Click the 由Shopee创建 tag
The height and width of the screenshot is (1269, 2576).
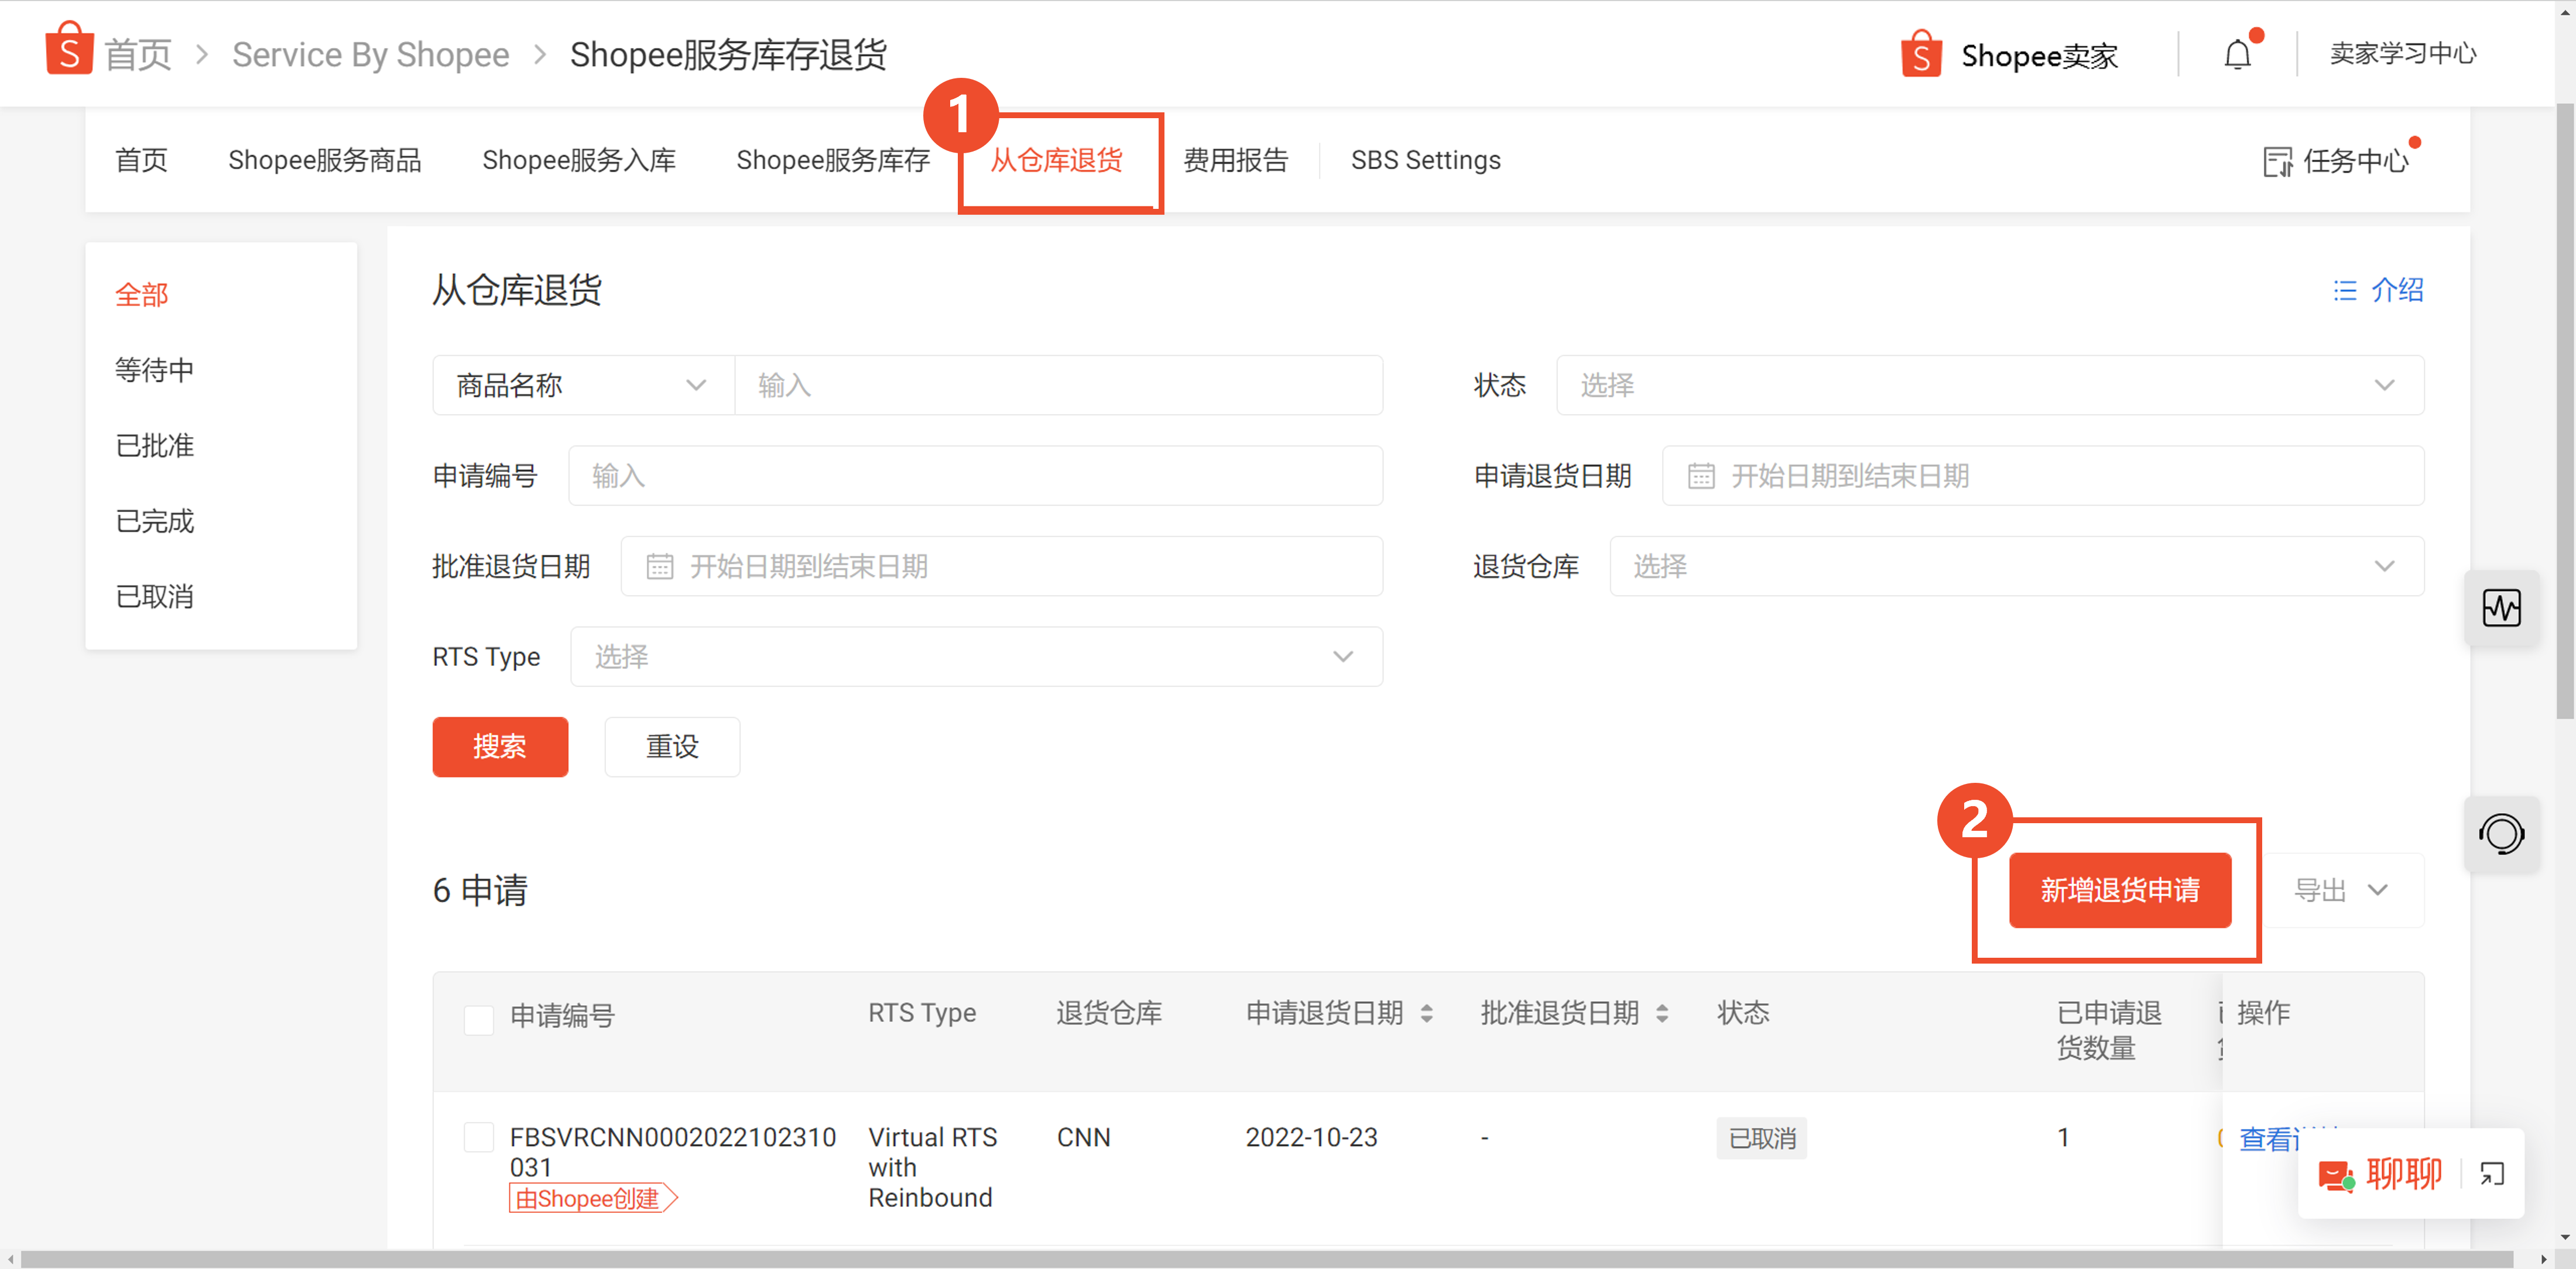click(x=592, y=1198)
